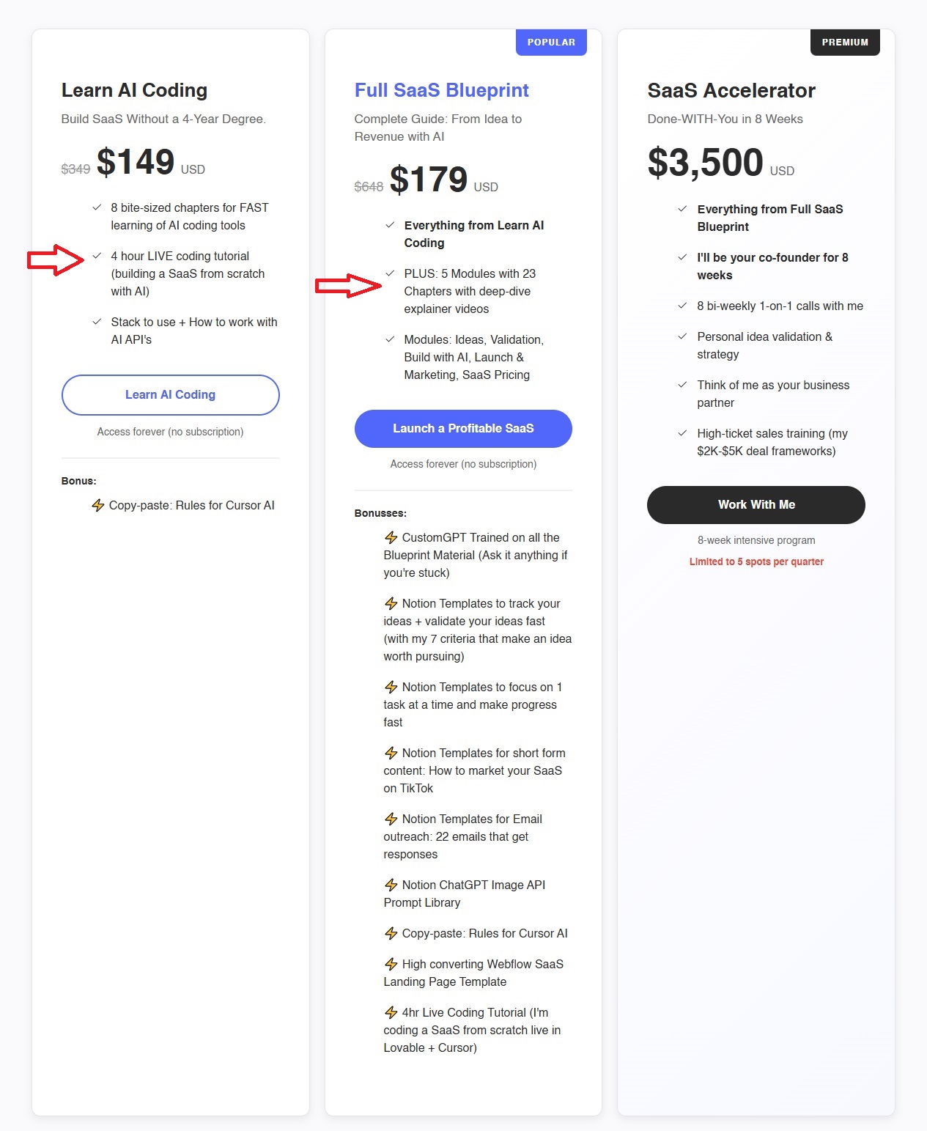Click the POPULAR badge

tap(551, 43)
